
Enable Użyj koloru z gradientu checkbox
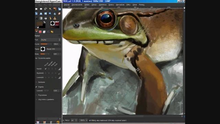tap(36, 100)
